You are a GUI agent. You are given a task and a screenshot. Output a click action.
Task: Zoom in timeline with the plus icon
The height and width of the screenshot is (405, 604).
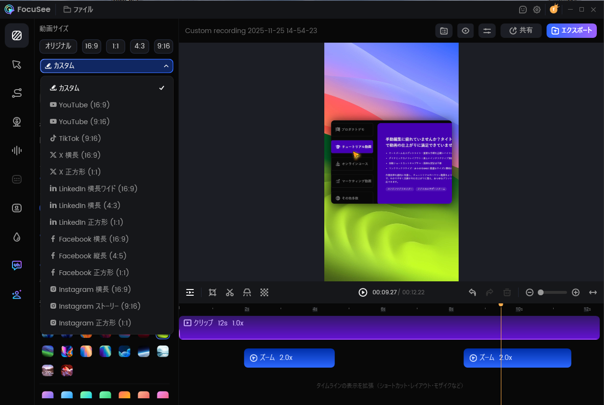point(576,292)
